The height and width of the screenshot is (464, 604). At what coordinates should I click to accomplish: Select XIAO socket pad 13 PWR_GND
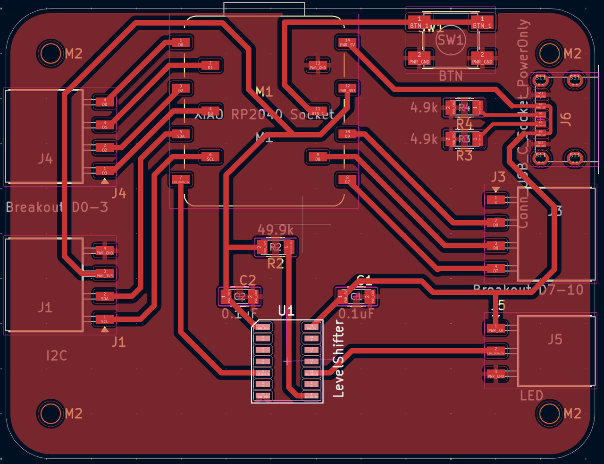(318, 65)
